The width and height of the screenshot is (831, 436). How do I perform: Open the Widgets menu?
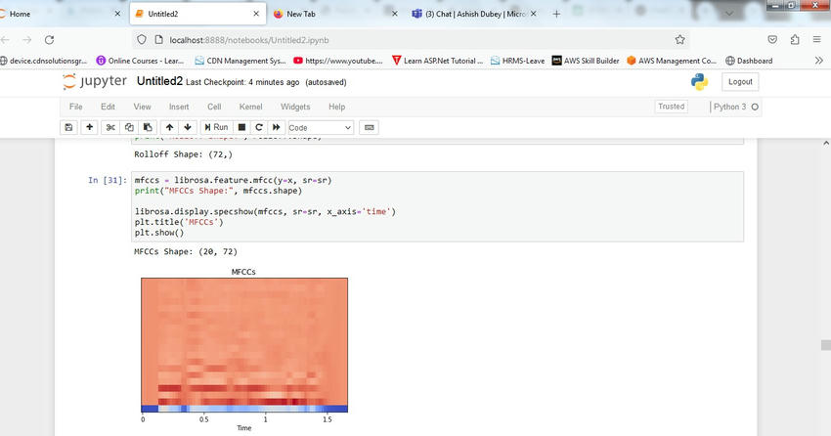pos(295,107)
